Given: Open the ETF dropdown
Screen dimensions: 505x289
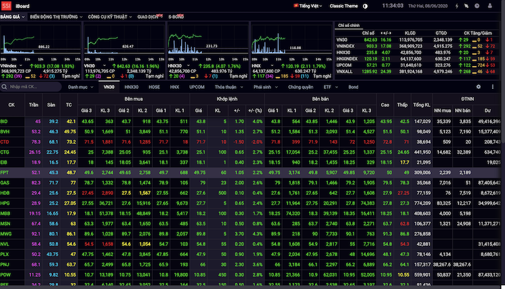Looking at the screenshot, I should click(331, 87).
